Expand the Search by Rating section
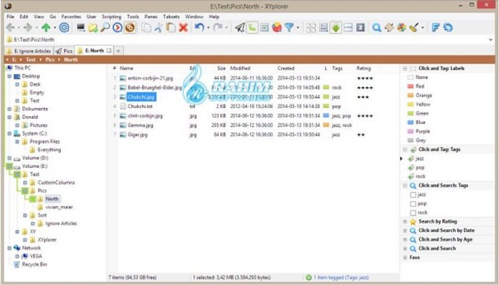Image resolution: width=499 pixels, height=285 pixels. 405,221
